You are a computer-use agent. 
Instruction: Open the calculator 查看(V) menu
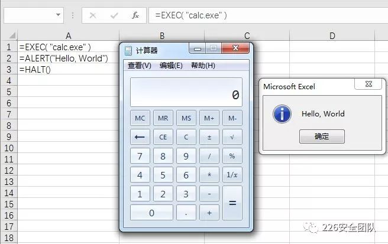140,66
